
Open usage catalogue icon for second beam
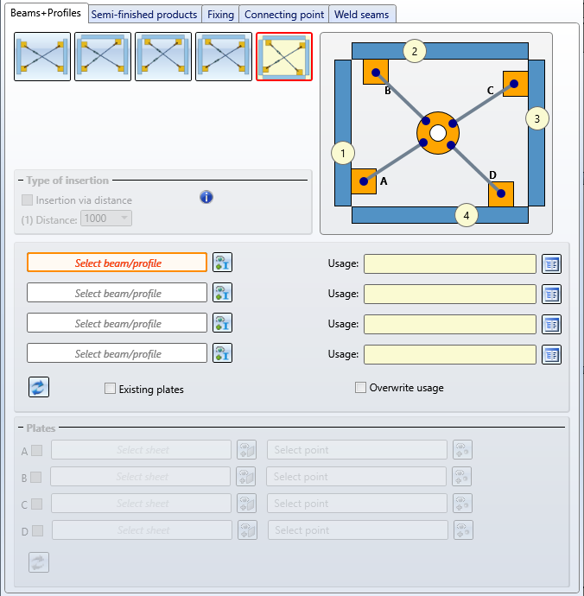coord(552,295)
